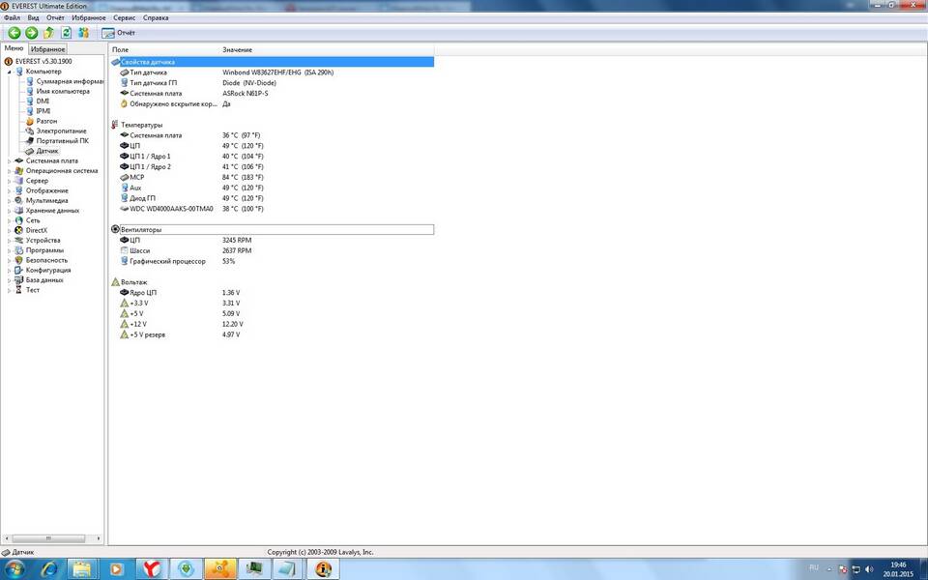Click the Yandex browser taskbar icon

pos(150,568)
